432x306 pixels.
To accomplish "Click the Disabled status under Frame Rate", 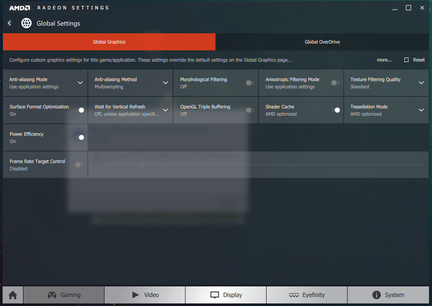I will pos(18,169).
